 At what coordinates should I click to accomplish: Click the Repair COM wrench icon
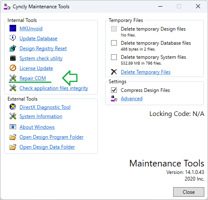[13, 78]
